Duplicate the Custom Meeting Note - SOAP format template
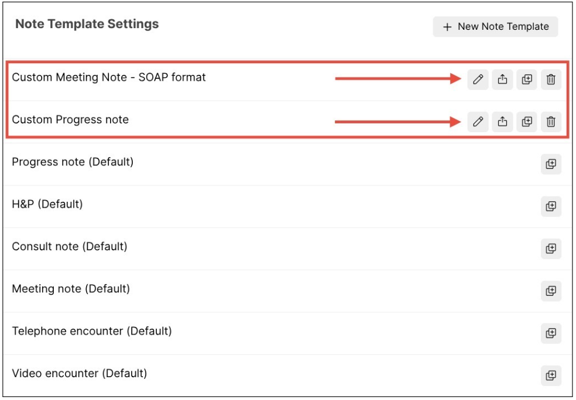576x400 pixels. (526, 78)
